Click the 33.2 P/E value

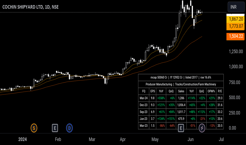(x=220, y=112)
